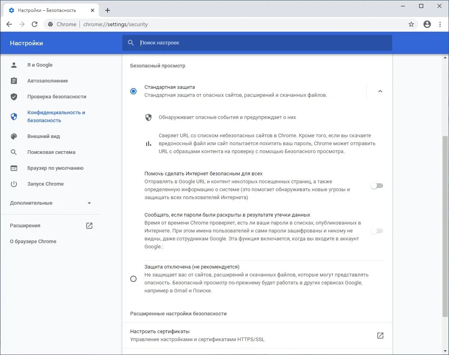The width and height of the screenshot is (449, 355).
Task: Click the Дополнительные label in sidebar
Action: pos(31,203)
